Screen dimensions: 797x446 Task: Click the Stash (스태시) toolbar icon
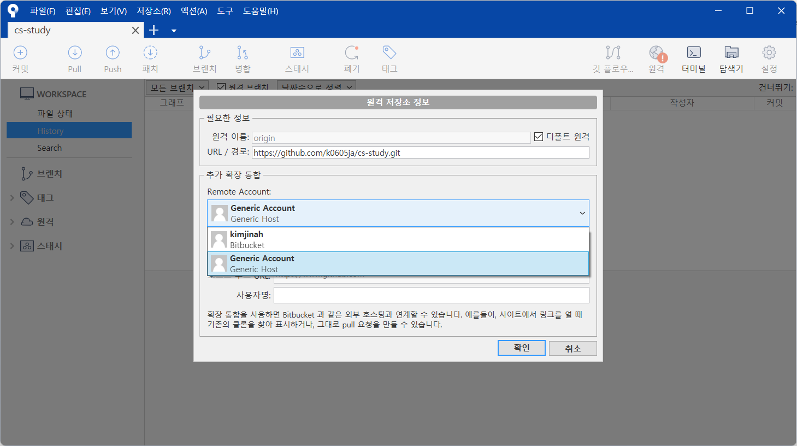coord(297,52)
